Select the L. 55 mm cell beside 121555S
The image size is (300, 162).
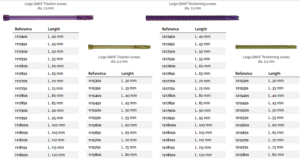click(276, 118)
